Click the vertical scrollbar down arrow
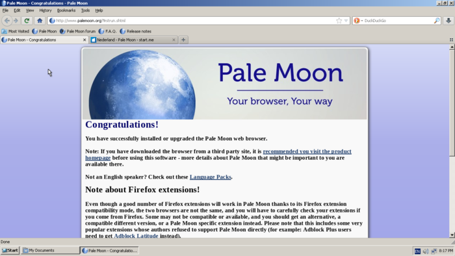The width and height of the screenshot is (455, 256). coord(452,235)
